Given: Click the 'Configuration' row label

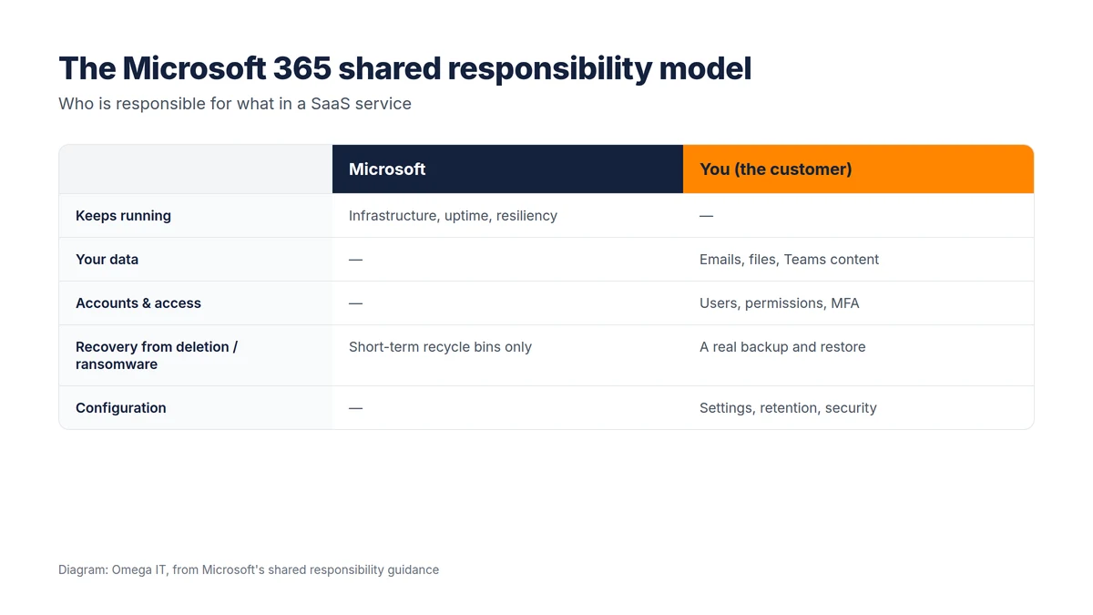Looking at the screenshot, I should point(121,408).
